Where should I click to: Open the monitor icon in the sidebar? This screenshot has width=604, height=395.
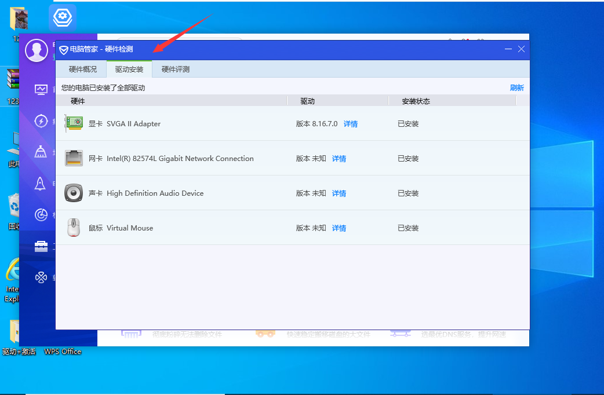point(41,89)
